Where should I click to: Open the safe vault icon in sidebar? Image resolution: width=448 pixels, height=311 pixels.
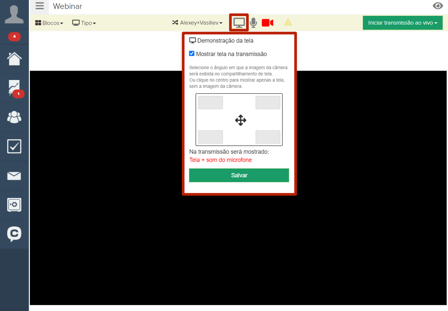point(14,205)
